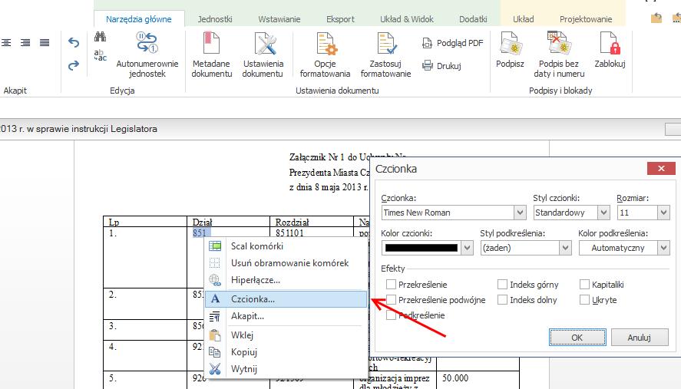The width and height of the screenshot is (681, 389).
Task: Open the Układ table tab
Action: (524, 19)
